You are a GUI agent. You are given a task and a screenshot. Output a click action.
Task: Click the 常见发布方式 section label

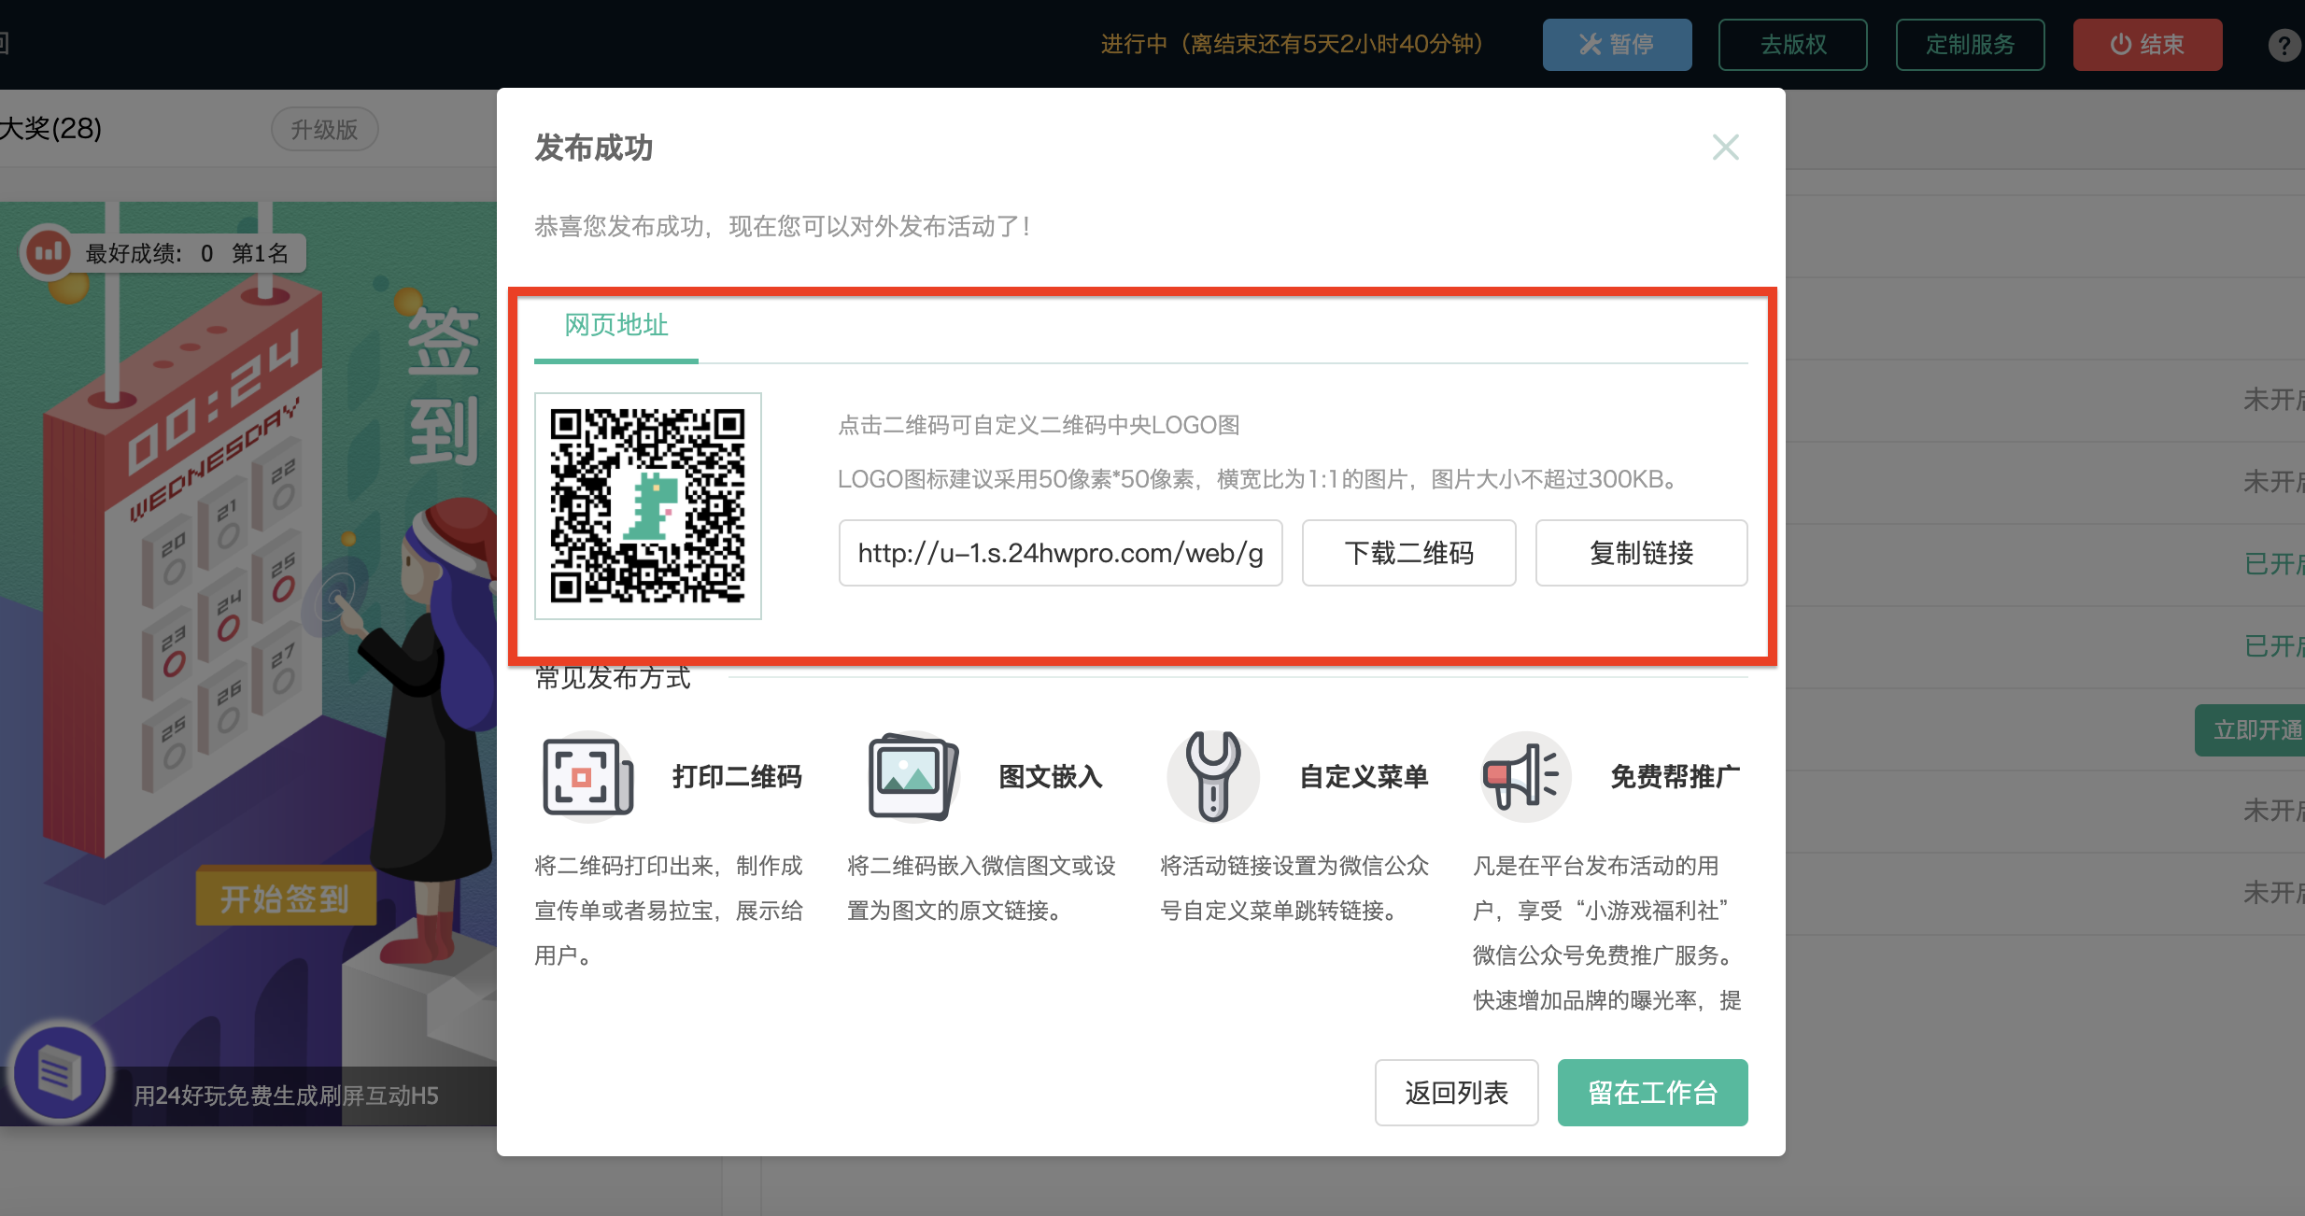pyautogui.click(x=613, y=678)
